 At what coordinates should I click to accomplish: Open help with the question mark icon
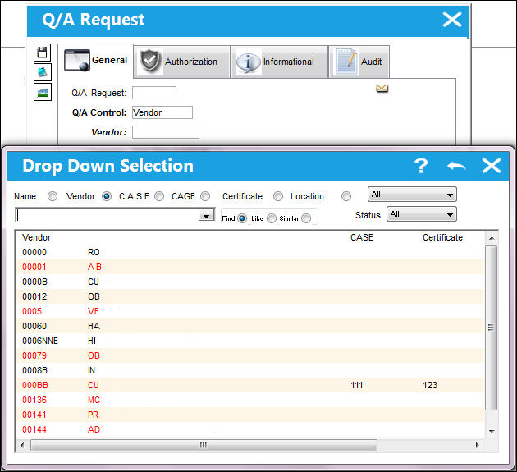(421, 166)
